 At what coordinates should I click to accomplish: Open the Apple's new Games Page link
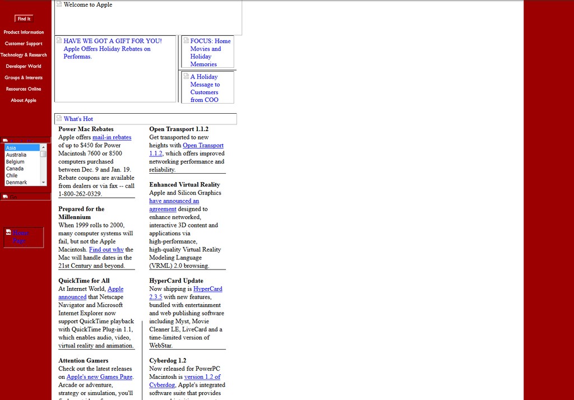99,377
